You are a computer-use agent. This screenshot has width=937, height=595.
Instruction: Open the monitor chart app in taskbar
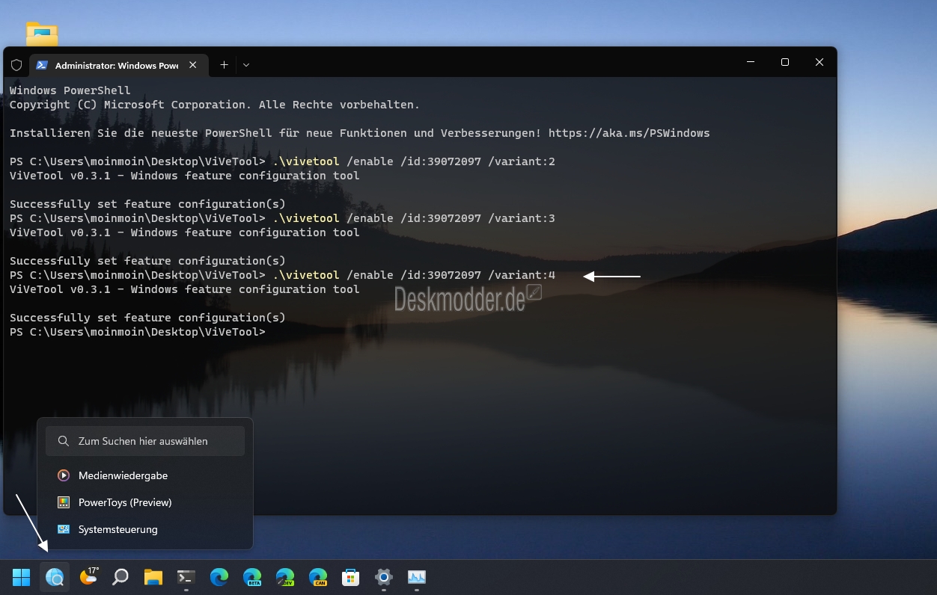click(417, 577)
